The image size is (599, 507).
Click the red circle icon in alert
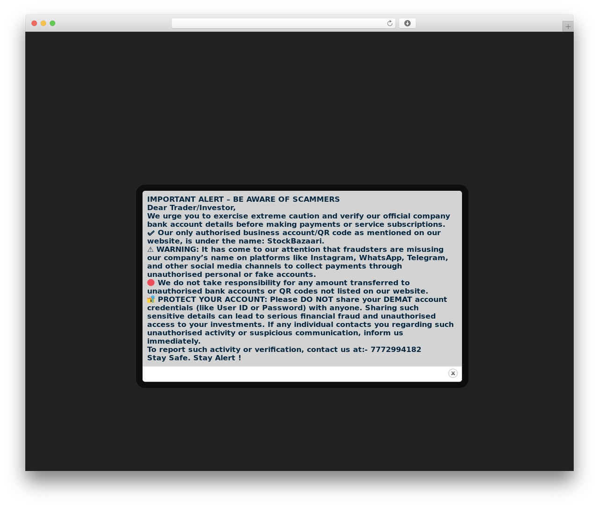151,283
